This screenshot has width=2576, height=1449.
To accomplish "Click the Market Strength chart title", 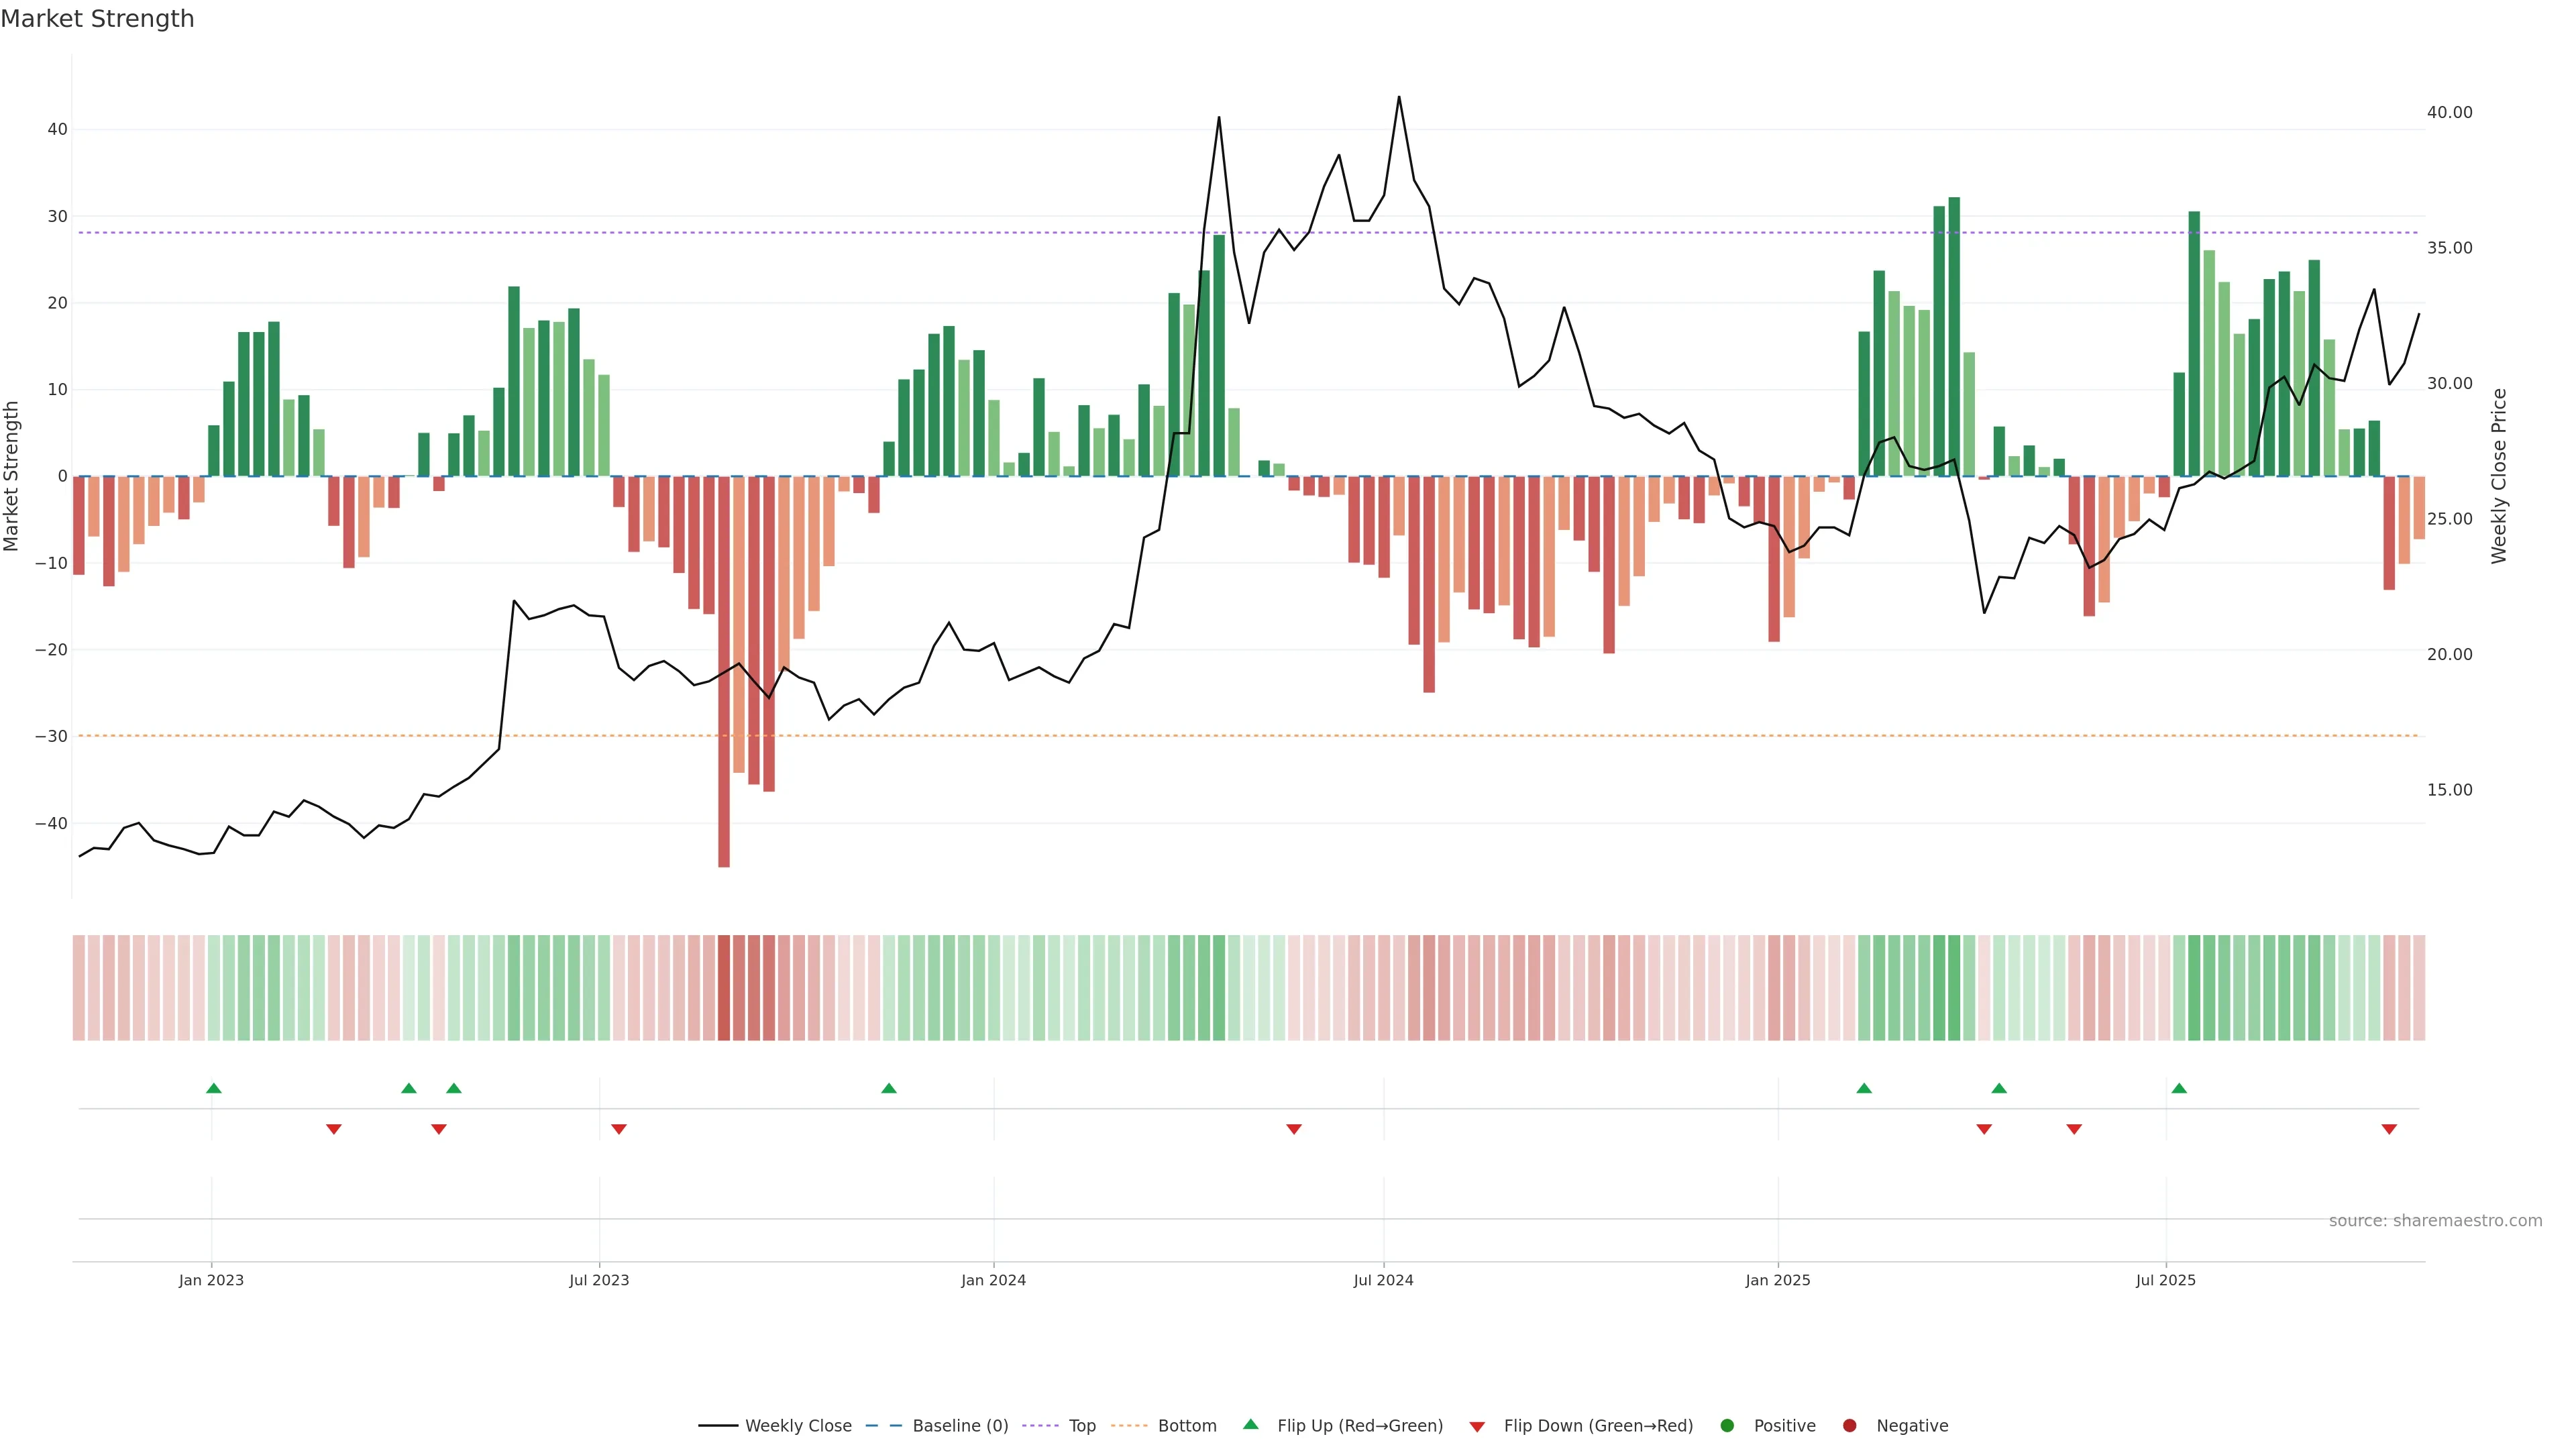I will pos(97,19).
